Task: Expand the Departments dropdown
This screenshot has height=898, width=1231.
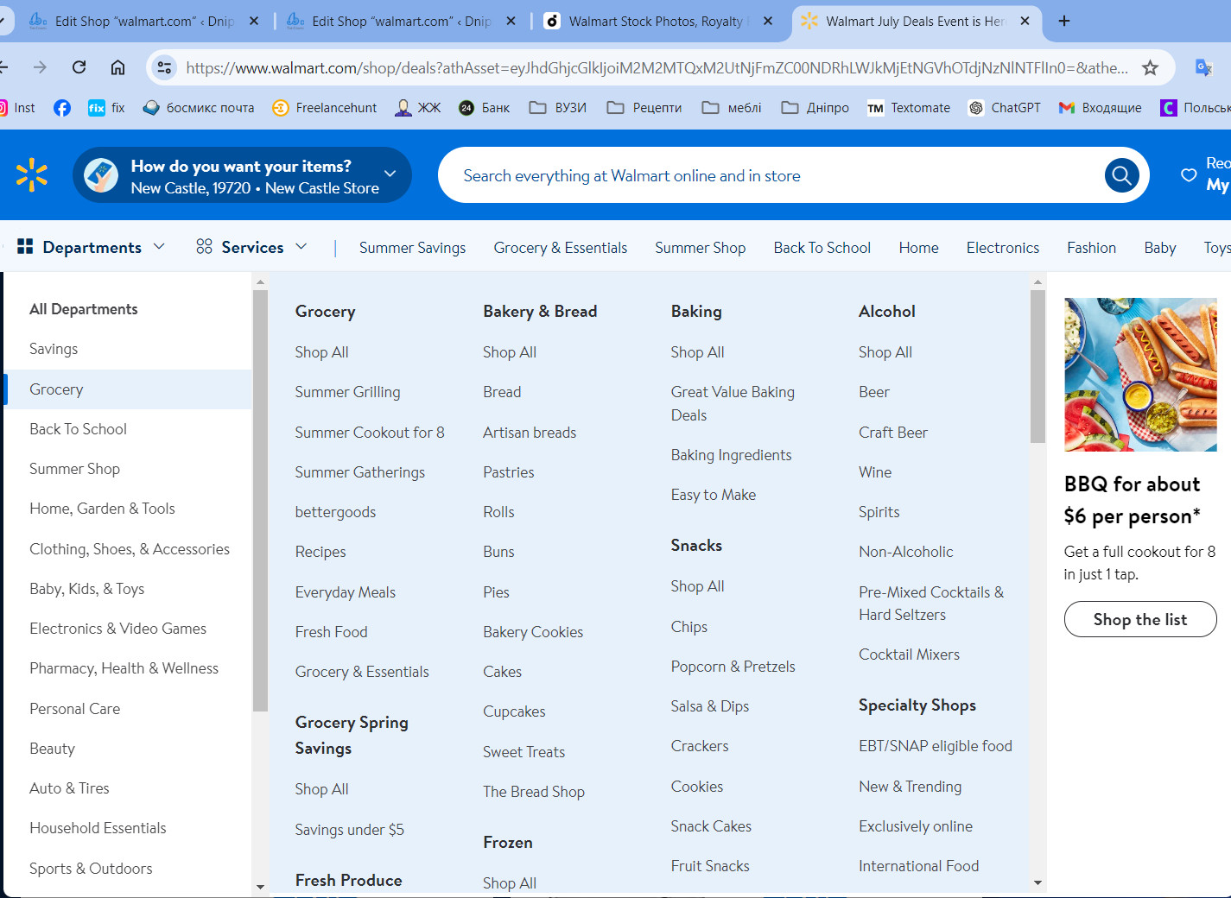Action: tap(91, 247)
